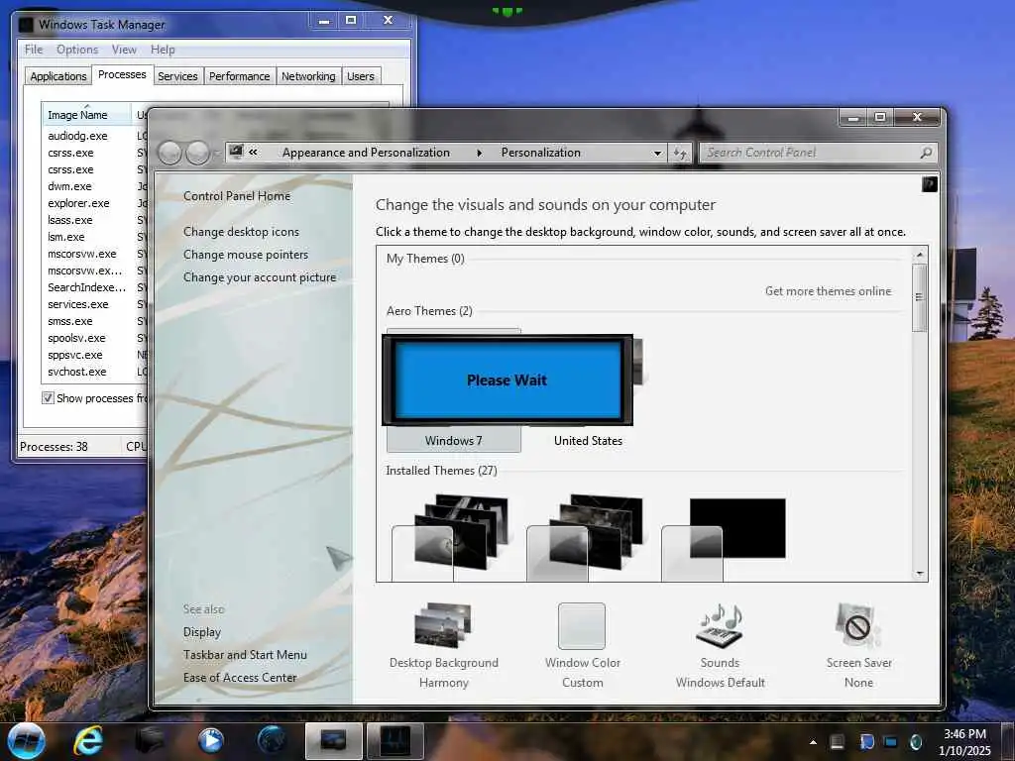The width and height of the screenshot is (1015, 761).
Task: Show hidden tray icons arrow
Action: [x=813, y=742]
